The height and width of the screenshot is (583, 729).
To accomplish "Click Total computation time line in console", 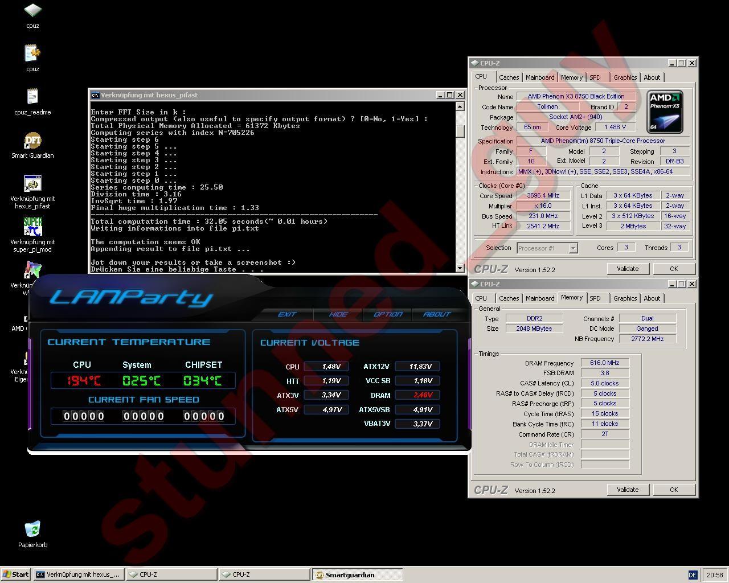I will (x=209, y=221).
